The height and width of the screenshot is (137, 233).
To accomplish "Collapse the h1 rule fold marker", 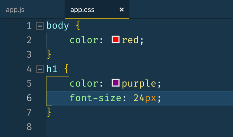I will pyautogui.click(x=40, y=69).
